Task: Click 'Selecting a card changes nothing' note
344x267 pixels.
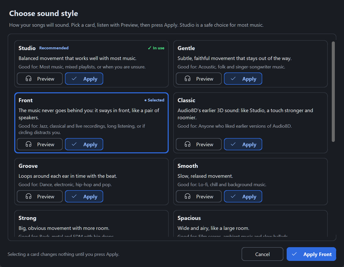Action: (63, 254)
